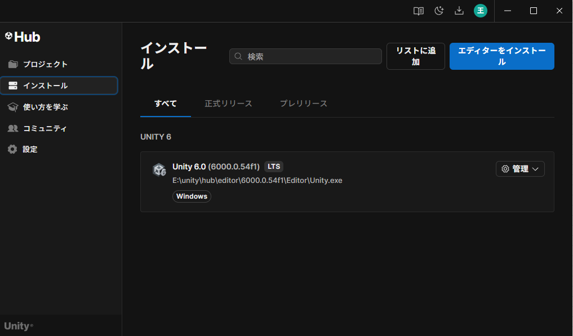This screenshot has height=336, width=573.
Task: Expand the 管理 dropdown
Action: [x=520, y=169]
